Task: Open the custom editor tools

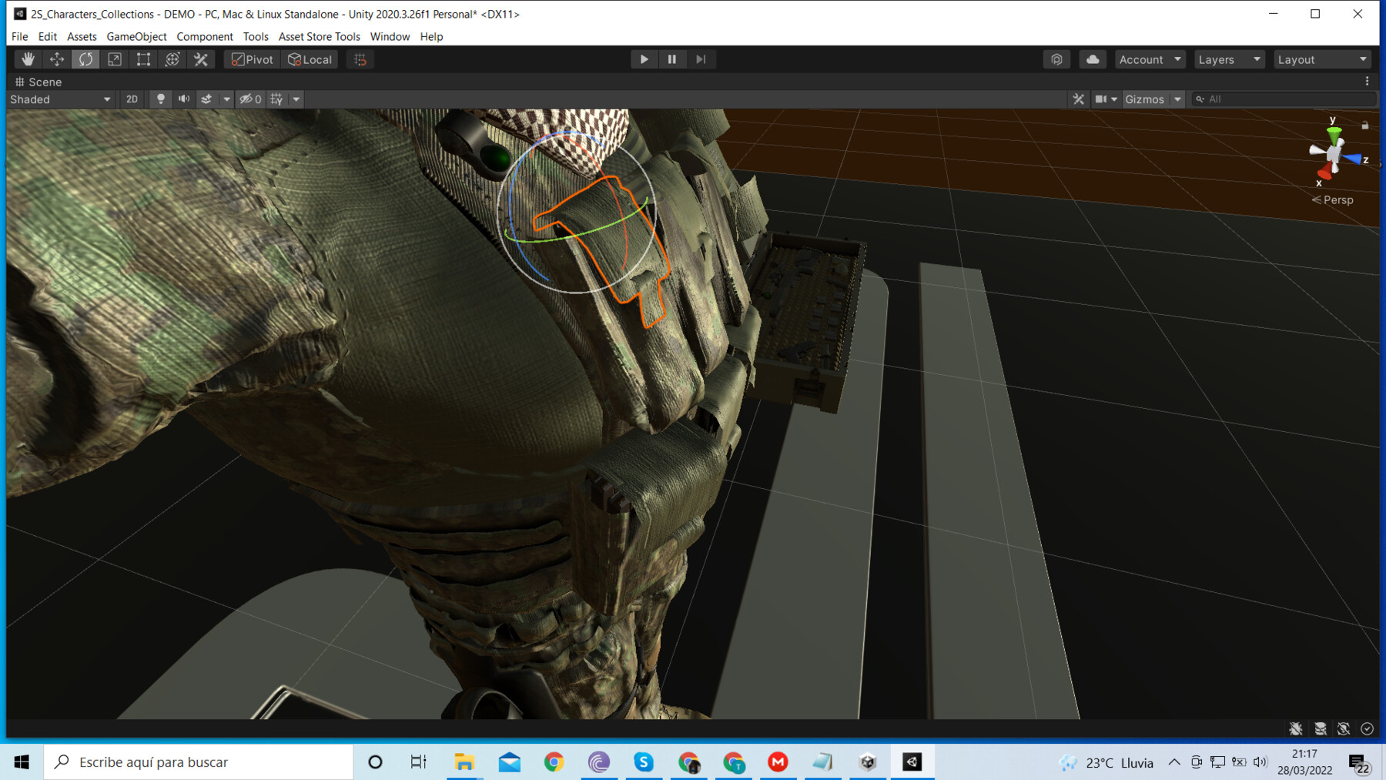Action: tap(201, 59)
